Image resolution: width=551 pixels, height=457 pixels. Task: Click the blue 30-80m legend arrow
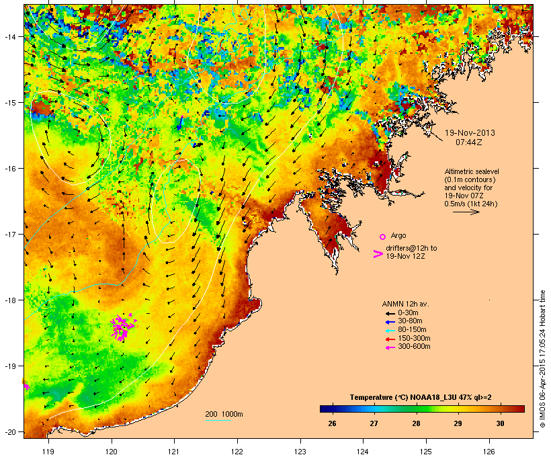pyautogui.click(x=390, y=322)
